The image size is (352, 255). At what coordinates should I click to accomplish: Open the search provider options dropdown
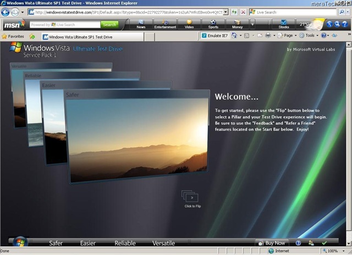tap(348, 12)
